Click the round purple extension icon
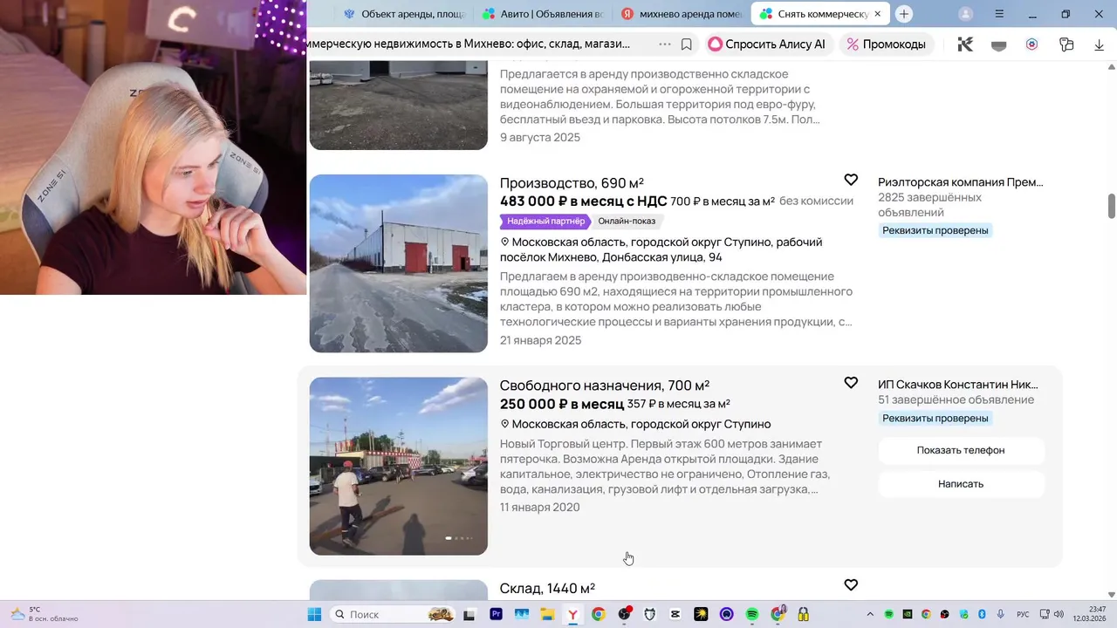The width and height of the screenshot is (1117, 628). (x=1032, y=44)
